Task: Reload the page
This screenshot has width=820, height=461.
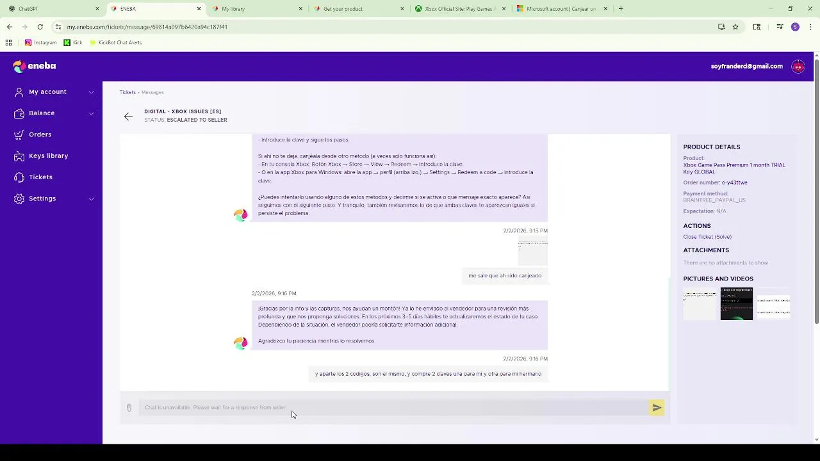Action: pyautogui.click(x=40, y=27)
